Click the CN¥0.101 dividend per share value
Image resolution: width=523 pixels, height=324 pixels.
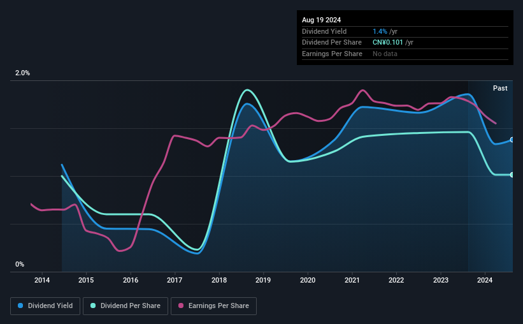[x=387, y=43]
